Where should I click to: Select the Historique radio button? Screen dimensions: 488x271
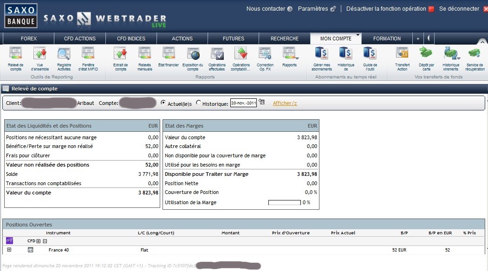click(x=198, y=103)
